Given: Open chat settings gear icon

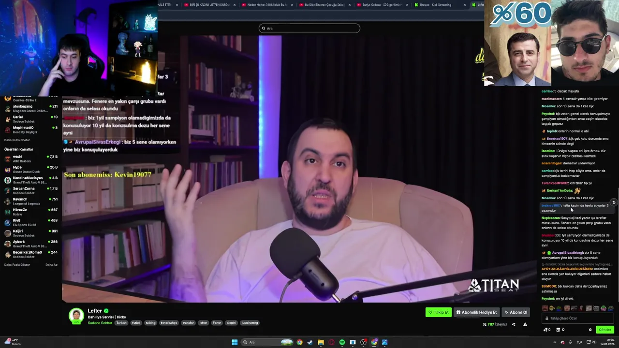Looking at the screenshot, I should pyautogui.click(x=590, y=330).
